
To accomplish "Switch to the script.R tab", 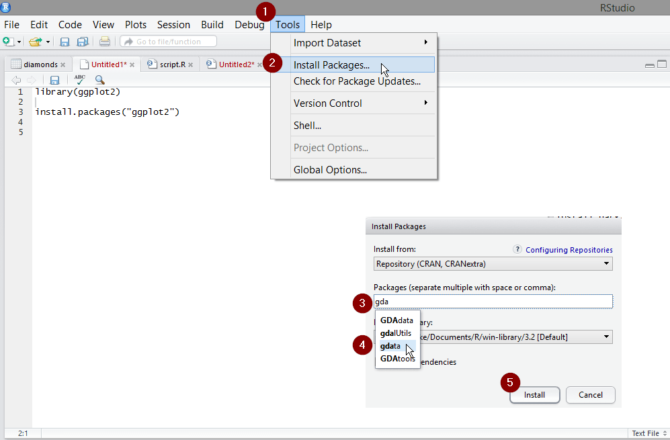I will coord(172,64).
